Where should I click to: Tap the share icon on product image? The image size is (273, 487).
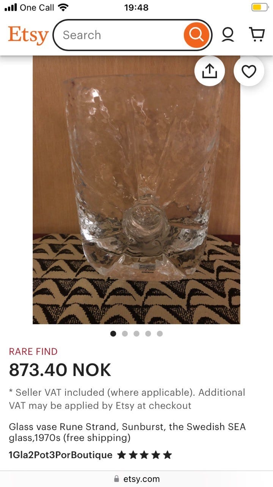209,71
